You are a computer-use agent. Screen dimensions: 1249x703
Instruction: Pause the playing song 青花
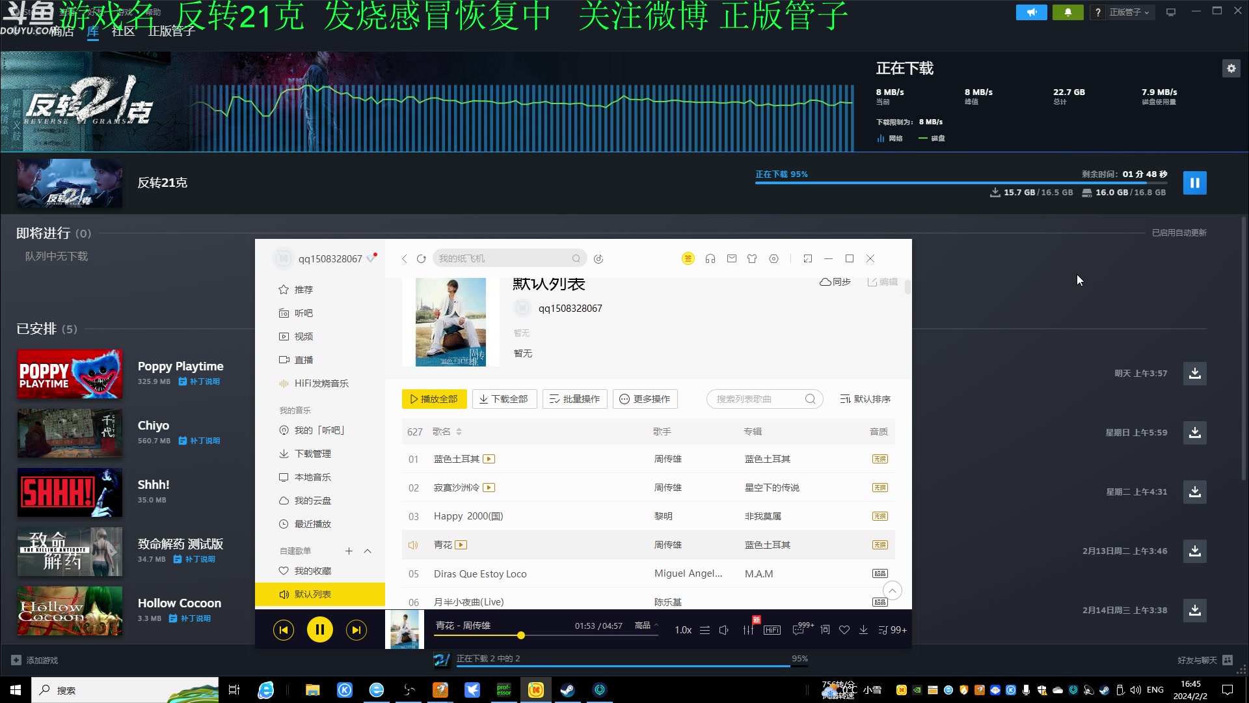coord(320,629)
